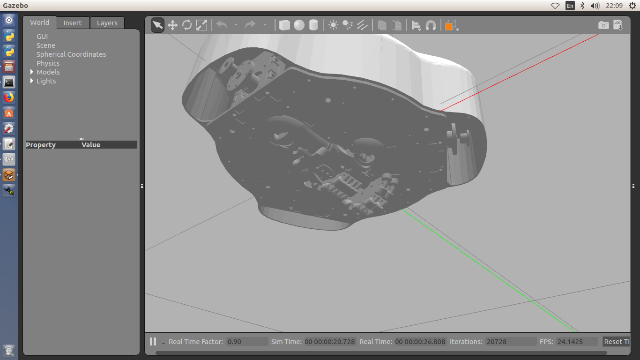Open the text editor launcher icon
The image size is (640, 360).
[x=9, y=144]
